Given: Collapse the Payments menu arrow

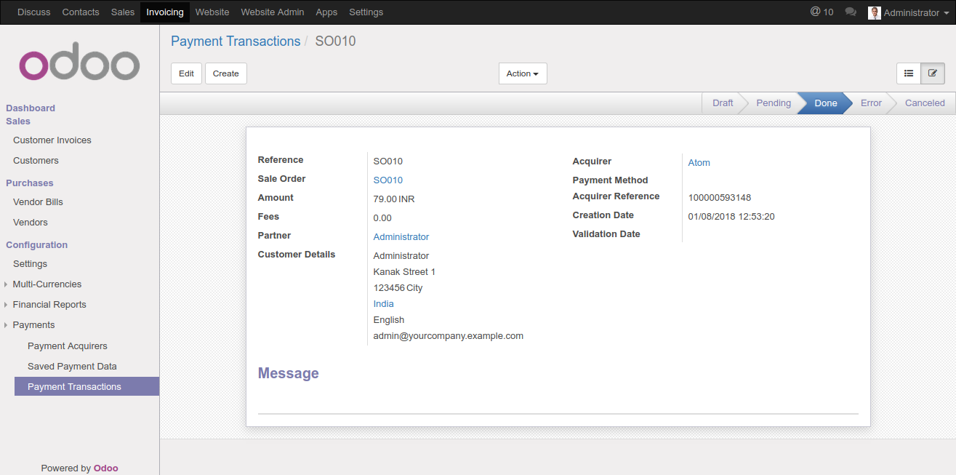Looking at the screenshot, I should (x=7, y=325).
